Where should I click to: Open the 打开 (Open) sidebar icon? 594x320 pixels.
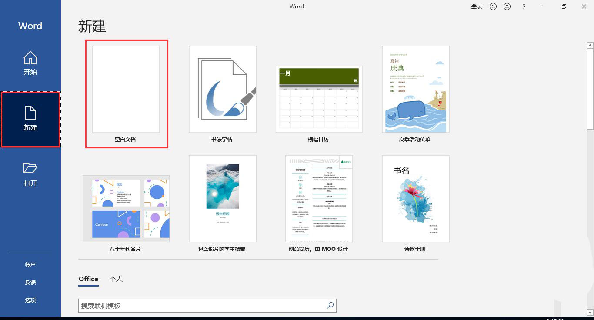coord(30,173)
